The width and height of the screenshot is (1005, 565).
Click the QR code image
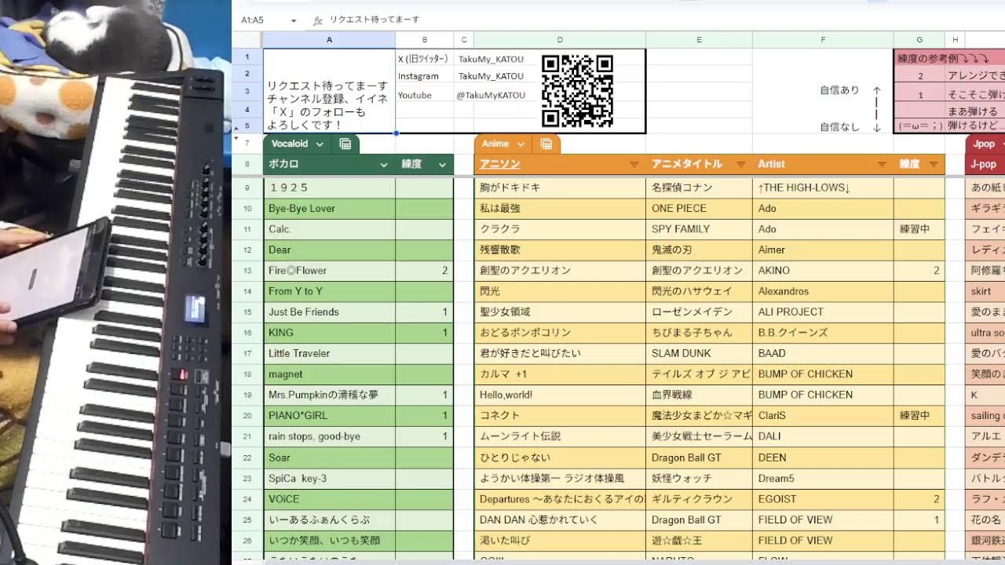577,91
